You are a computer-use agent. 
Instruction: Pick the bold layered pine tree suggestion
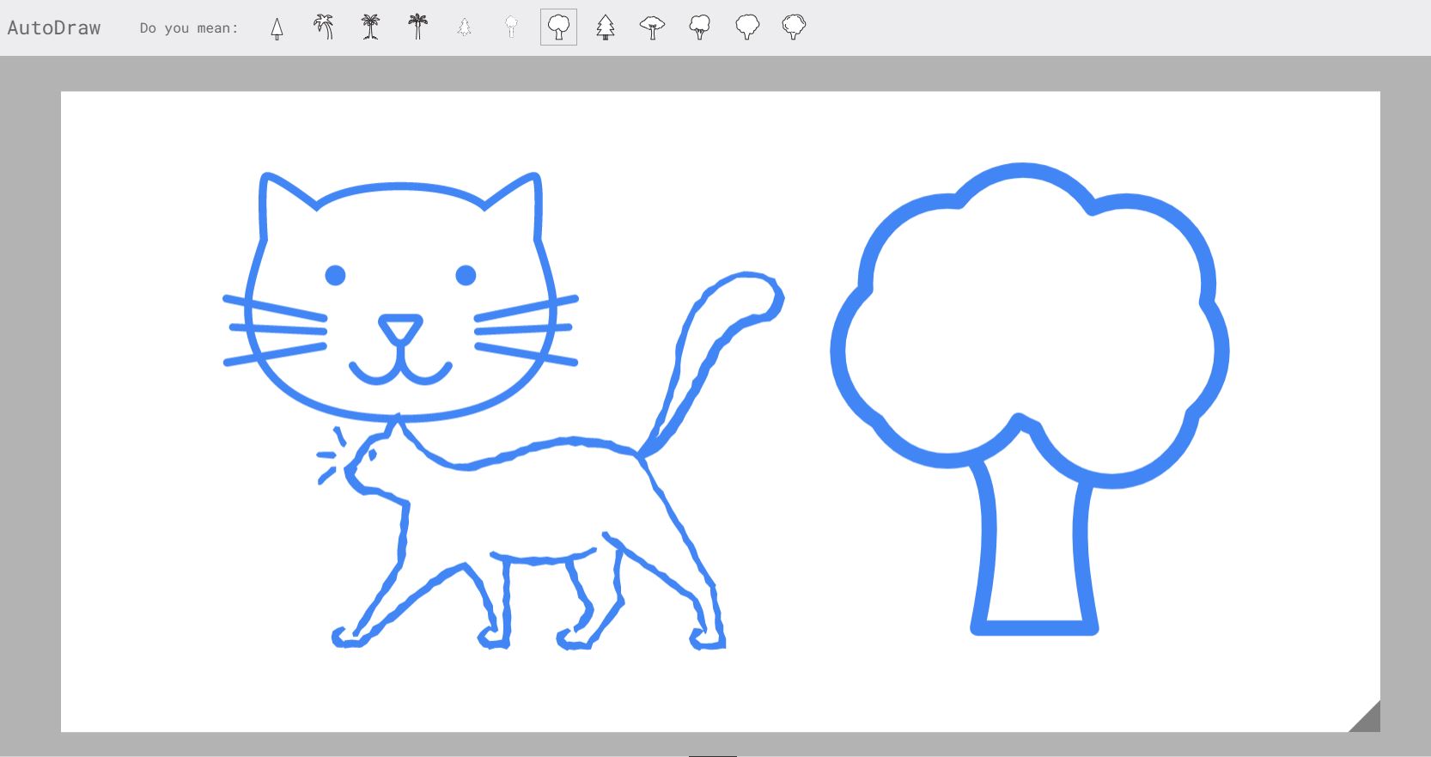pyautogui.click(x=606, y=27)
